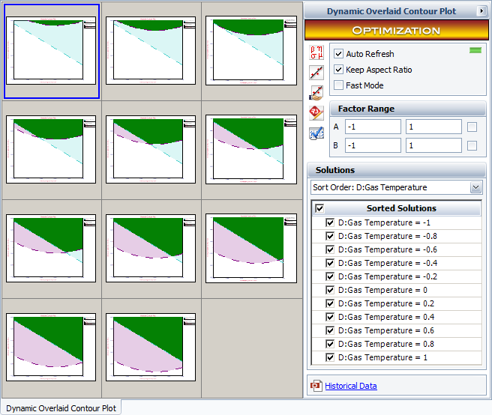Toggle the Sorted Solutions select-all checkbox

coord(320,208)
